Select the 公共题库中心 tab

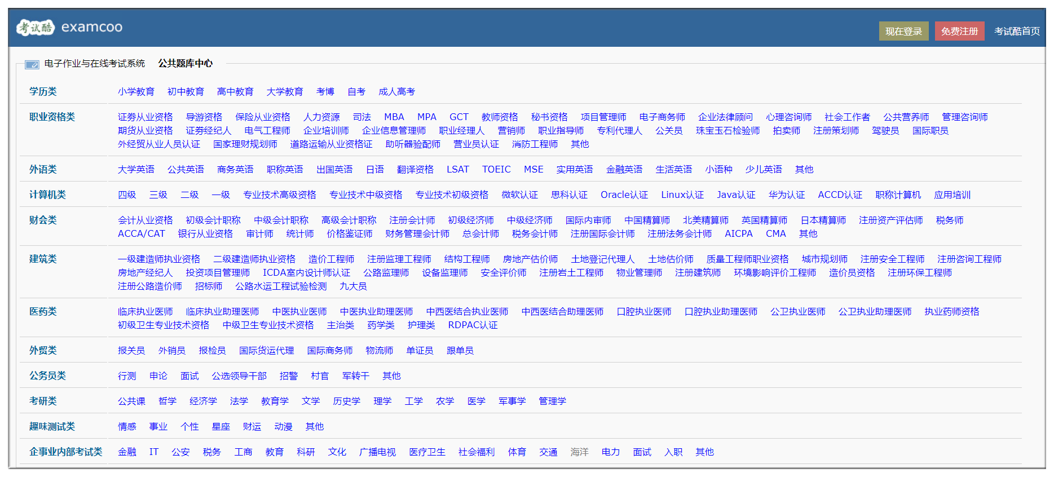(x=185, y=64)
